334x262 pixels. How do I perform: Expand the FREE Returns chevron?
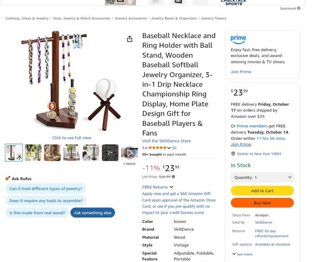pos(172,187)
